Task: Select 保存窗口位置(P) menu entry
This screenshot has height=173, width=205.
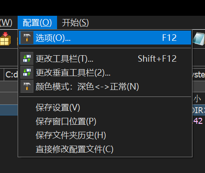Action: click(x=105, y=122)
